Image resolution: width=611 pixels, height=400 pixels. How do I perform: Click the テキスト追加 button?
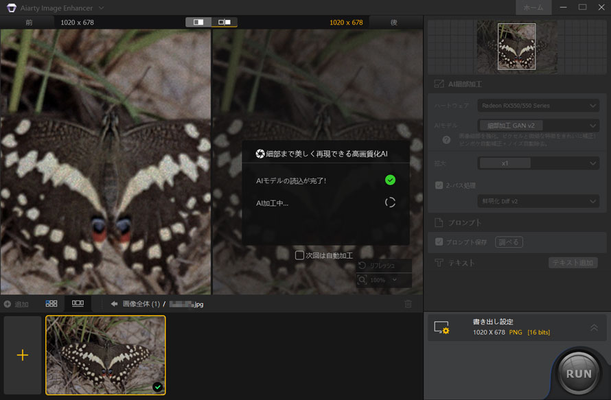click(x=573, y=263)
